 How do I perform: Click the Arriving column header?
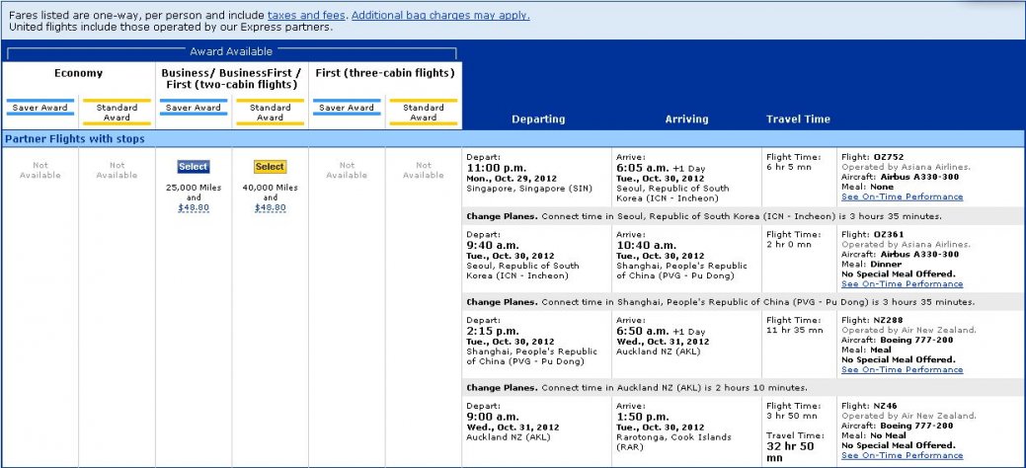click(686, 119)
